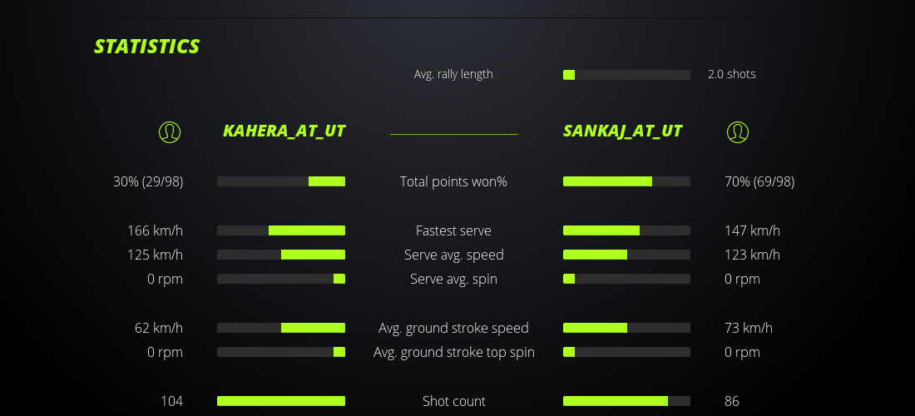Click SANKAJ_AT_UT player avatar icon
The image size is (915, 416).
coord(738,131)
